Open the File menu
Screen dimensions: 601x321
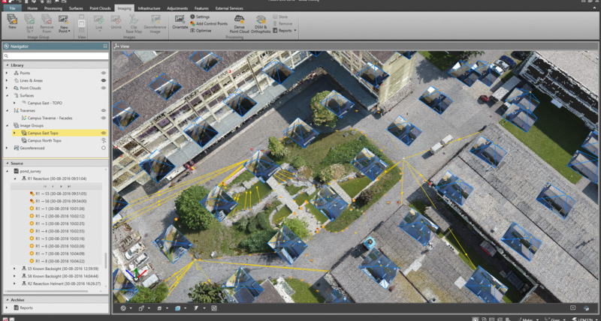(x=12, y=7)
